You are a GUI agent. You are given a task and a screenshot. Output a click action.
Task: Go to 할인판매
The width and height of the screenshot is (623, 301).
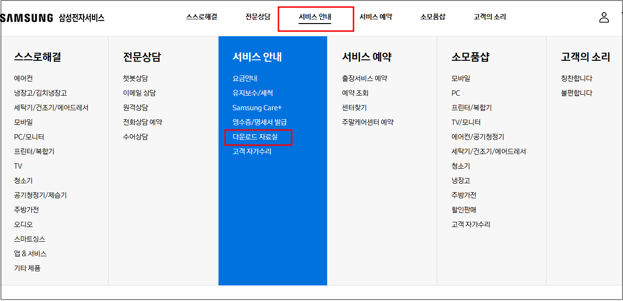point(464,210)
